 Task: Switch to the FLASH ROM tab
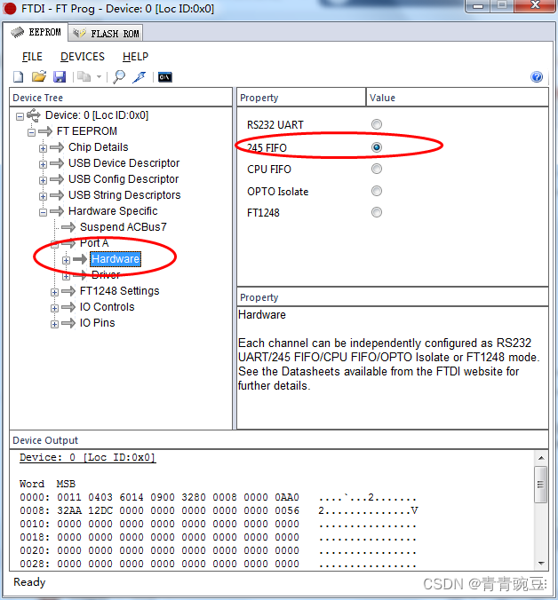point(106,34)
